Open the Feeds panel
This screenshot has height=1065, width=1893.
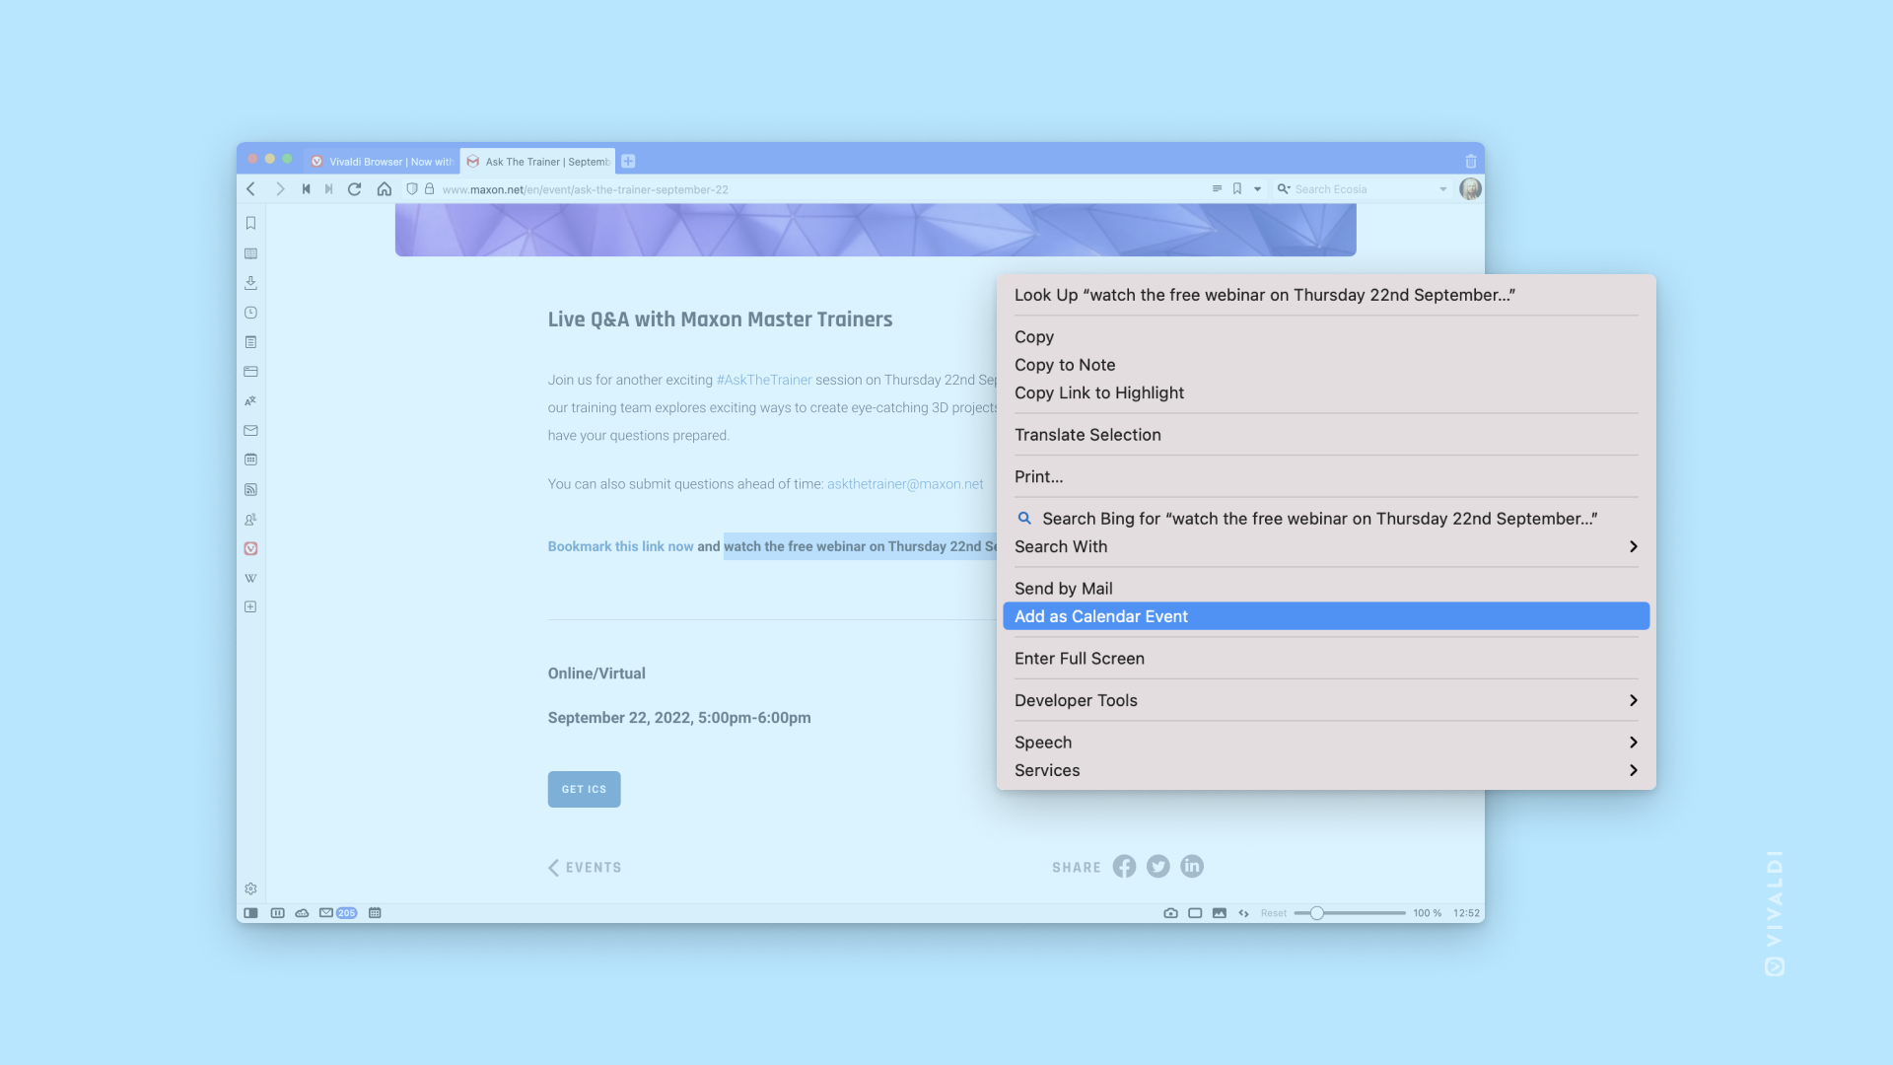click(250, 489)
